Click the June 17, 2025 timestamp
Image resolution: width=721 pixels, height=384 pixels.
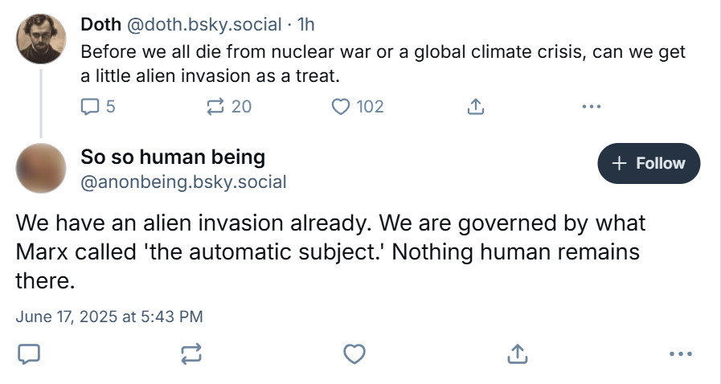click(109, 317)
